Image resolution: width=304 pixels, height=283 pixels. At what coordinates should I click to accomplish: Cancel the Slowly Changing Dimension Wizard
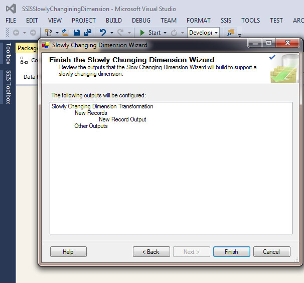point(271,252)
